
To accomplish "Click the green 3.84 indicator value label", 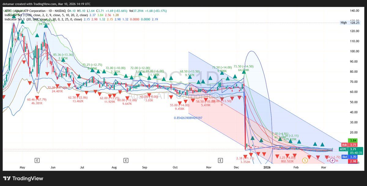I will [x=353, y=140].
